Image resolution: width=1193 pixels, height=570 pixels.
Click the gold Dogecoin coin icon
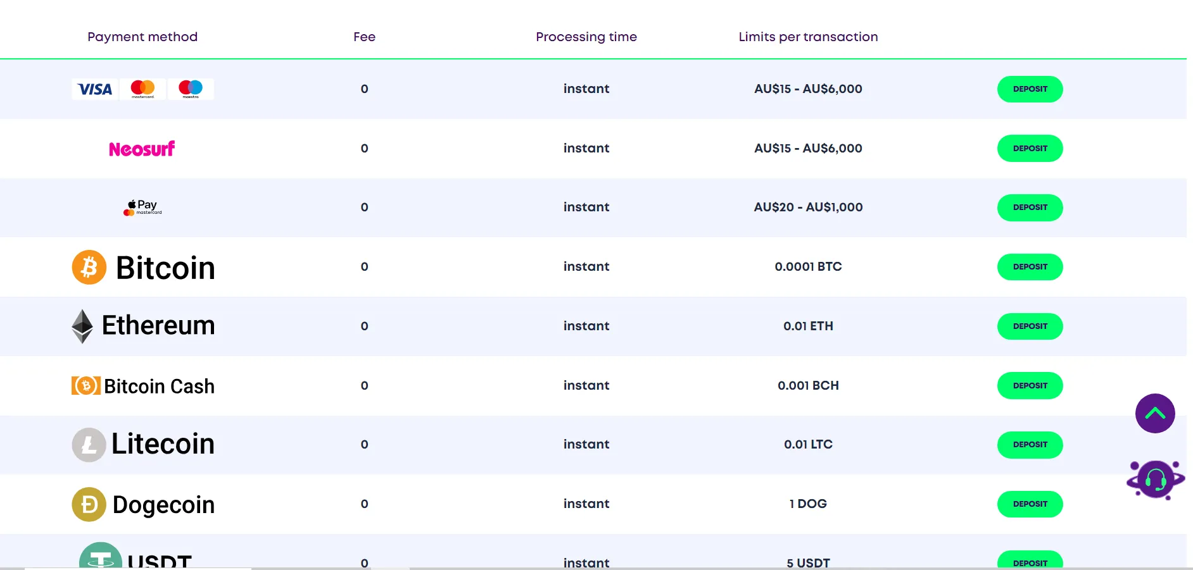pos(89,504)
